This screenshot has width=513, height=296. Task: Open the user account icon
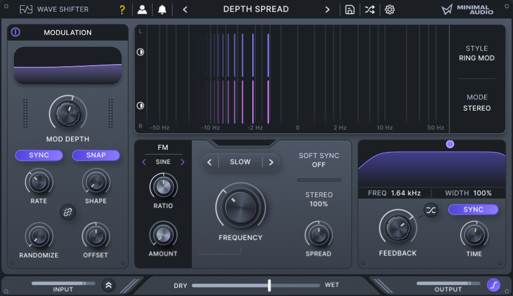click(142, 10)
